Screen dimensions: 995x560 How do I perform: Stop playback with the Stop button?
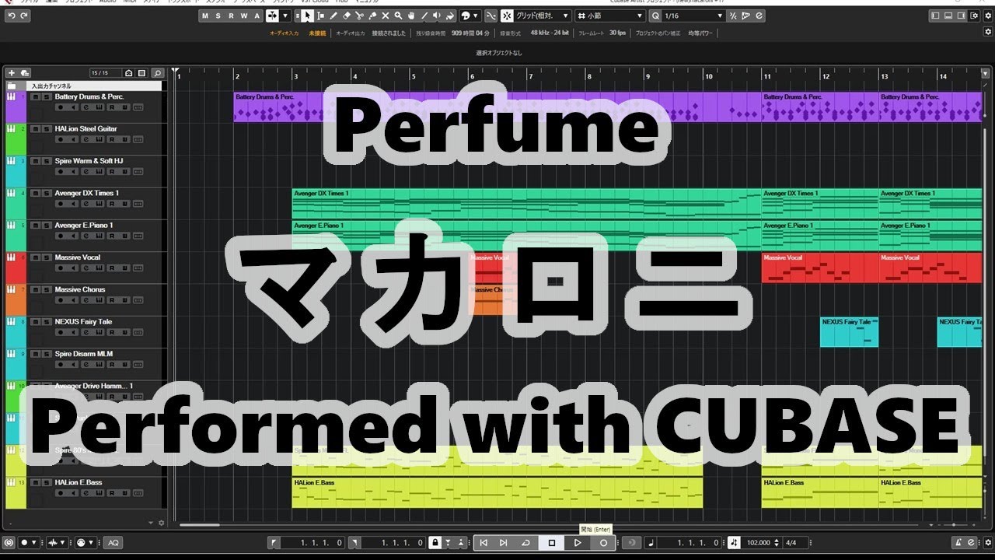tap(552, 543)
